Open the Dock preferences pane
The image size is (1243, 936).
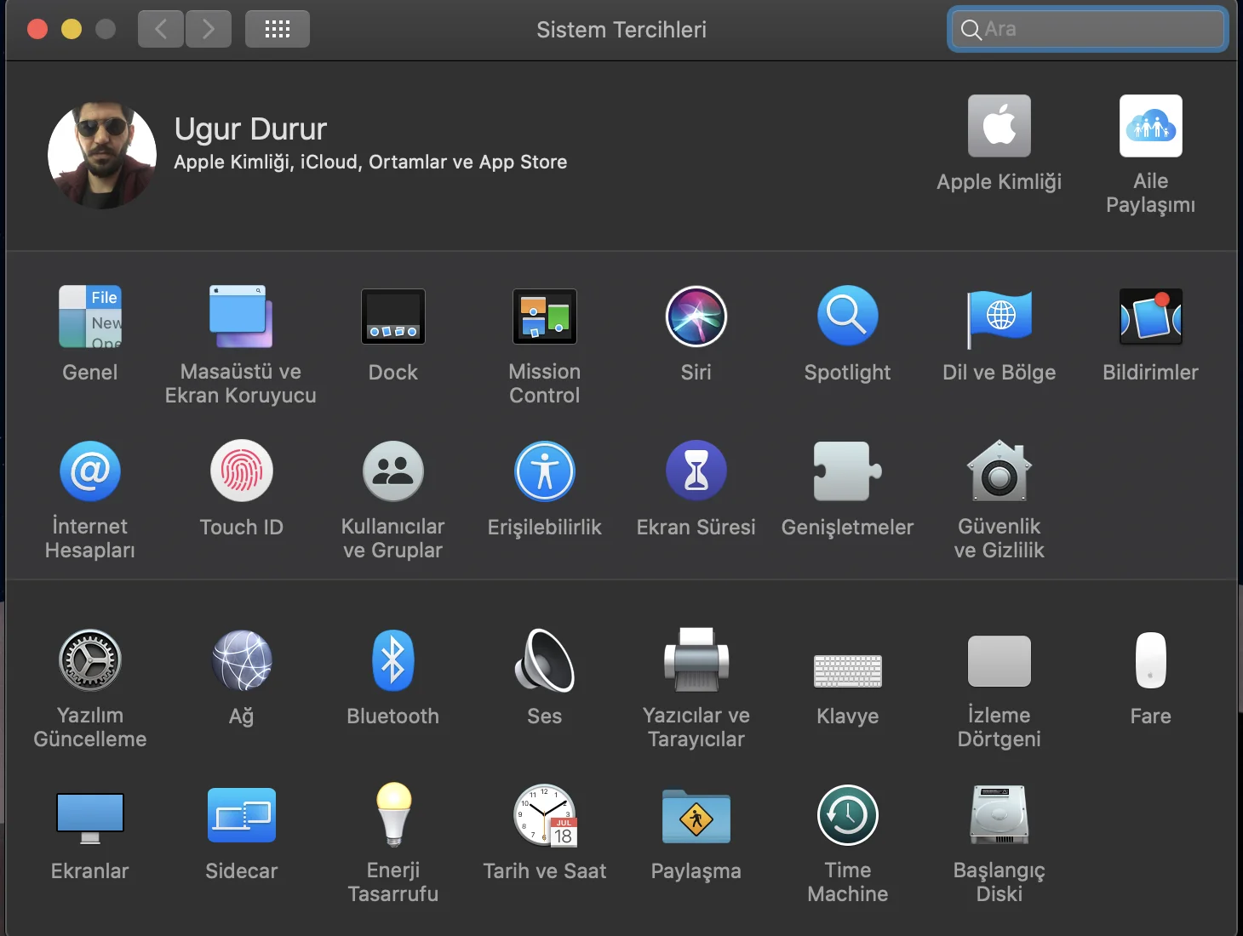coord(392,317)
